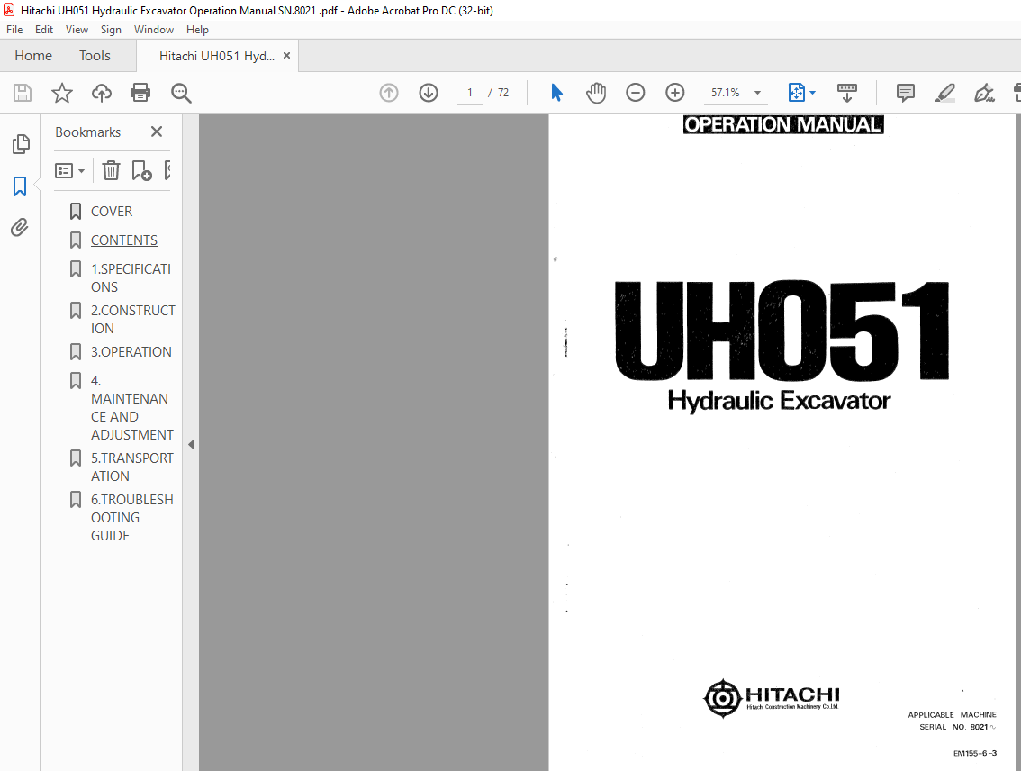Click the UH051 title on the page
Viewport: 1021px width, 771px height.
coord(782,331)
